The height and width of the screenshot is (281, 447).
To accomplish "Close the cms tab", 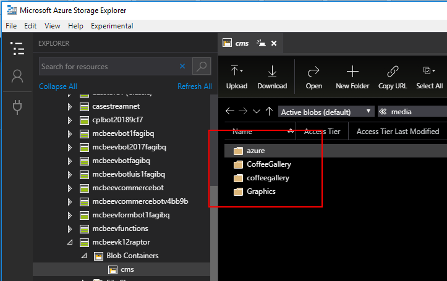I will tap(274, 43).
